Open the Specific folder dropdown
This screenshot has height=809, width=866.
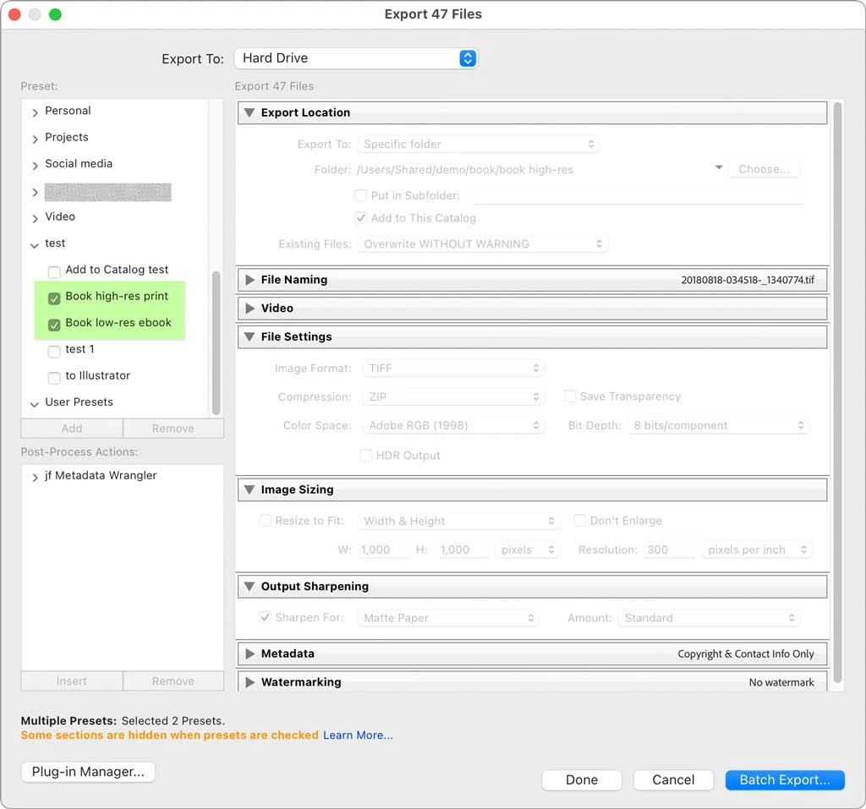click(479, 144)
